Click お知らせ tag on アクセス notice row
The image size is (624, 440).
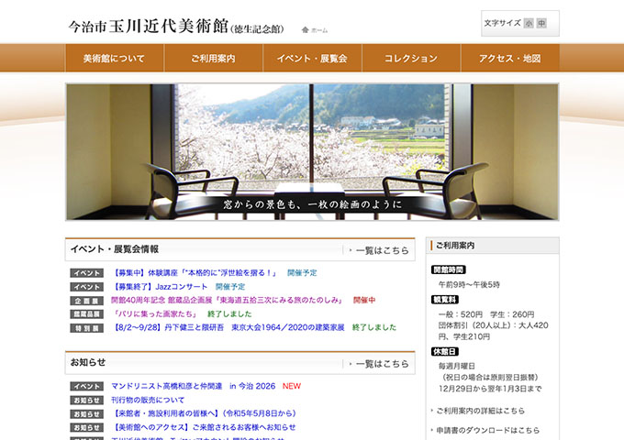click(87, 428)
